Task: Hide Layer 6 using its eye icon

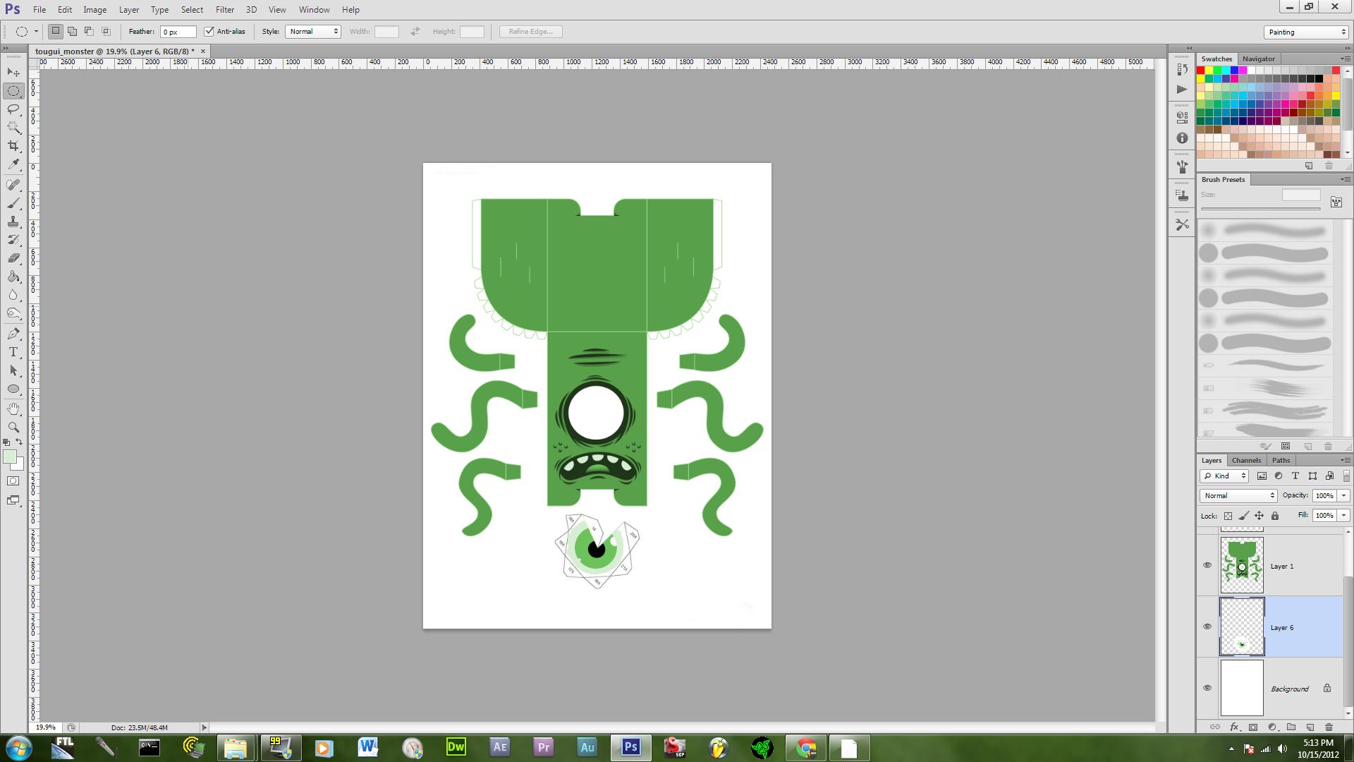Action: tap(1207, 627)
